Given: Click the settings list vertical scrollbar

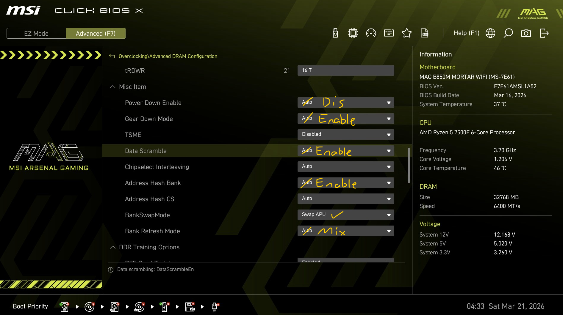Looking at the screenshot, I should point(409,165).
